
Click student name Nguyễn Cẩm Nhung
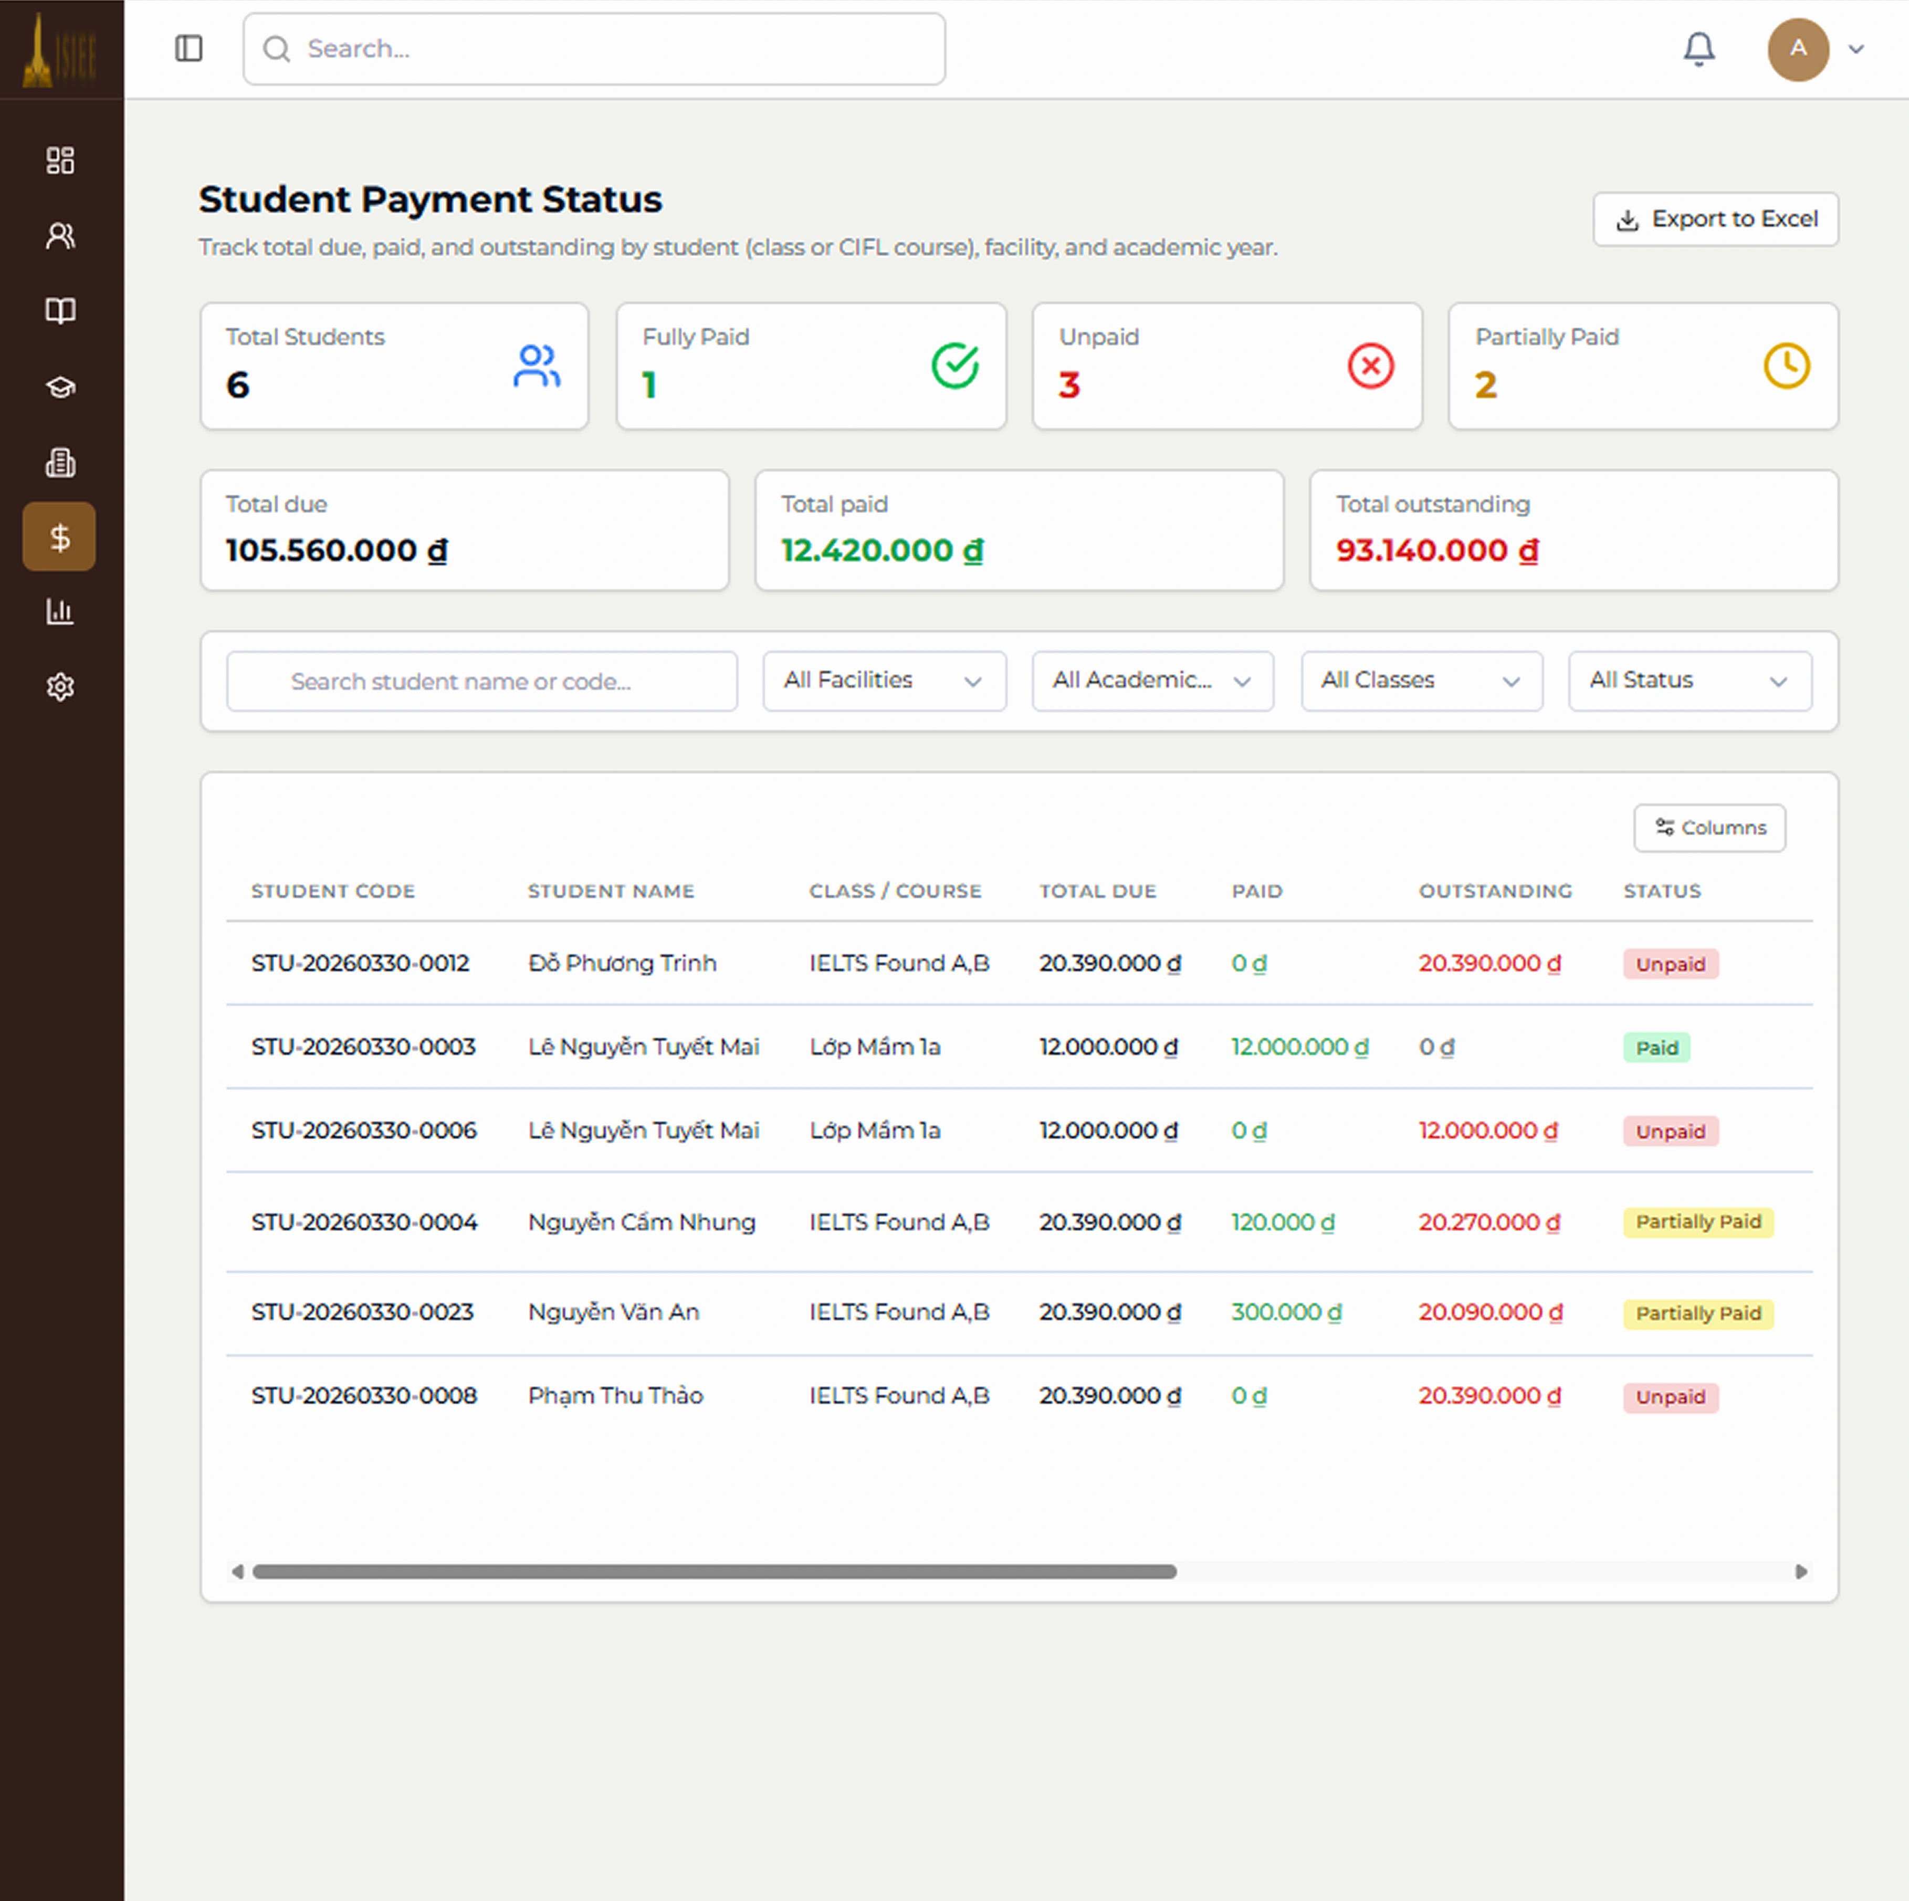coord(641,1222)
